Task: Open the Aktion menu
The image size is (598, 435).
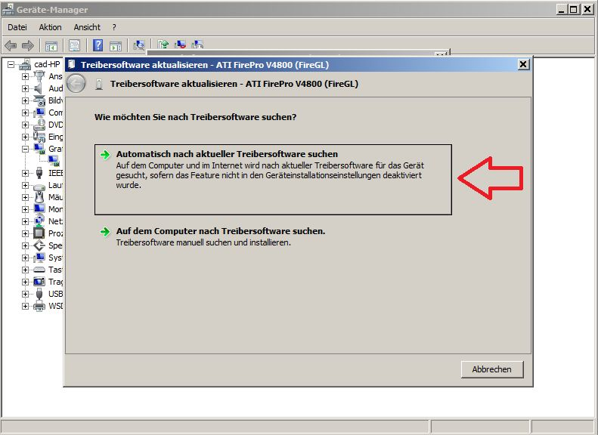Action: click(51, 27)
